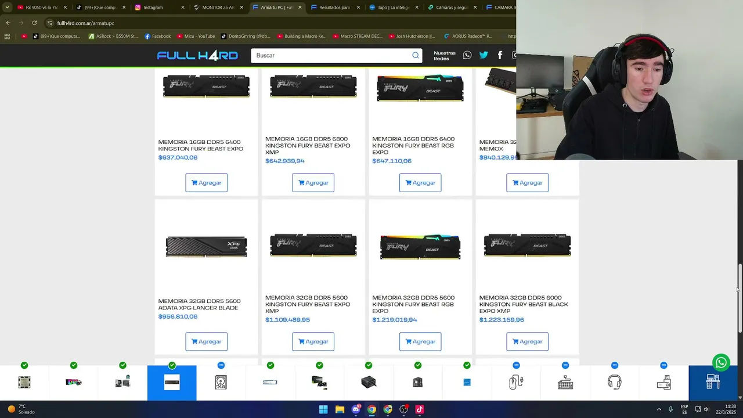Open Discord from the taskbar
The height and width of the screenshot is (418, 743).
pos(356,409)
